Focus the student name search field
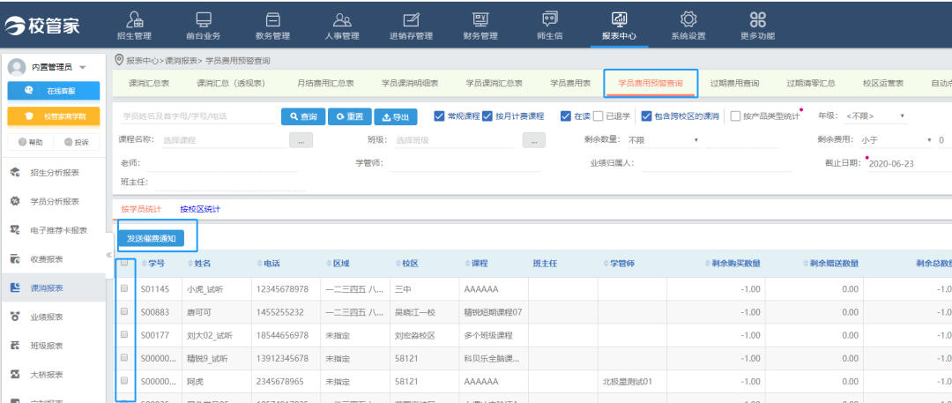The height and width of the screenshot is (403, 952). (x=196, y=116)
